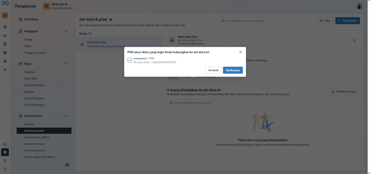Collapse the Akun section
Viewport: 370px width, 174px height.
66,64
